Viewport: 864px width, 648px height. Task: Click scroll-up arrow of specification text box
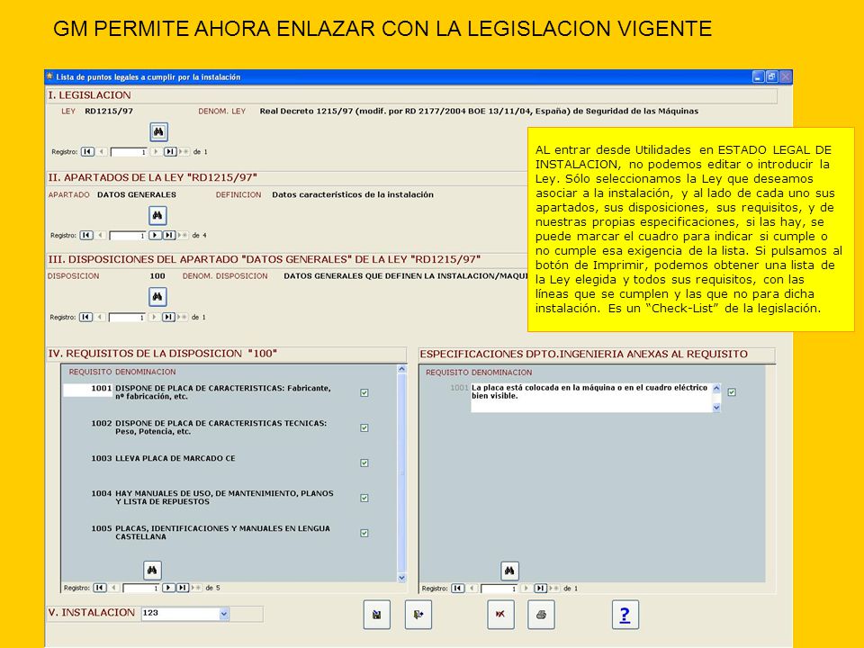(x=716, y=388)
